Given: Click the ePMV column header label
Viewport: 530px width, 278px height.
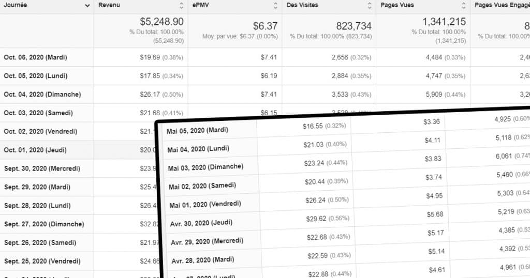Looking at the screenshot, I should (x=200, y=5).
